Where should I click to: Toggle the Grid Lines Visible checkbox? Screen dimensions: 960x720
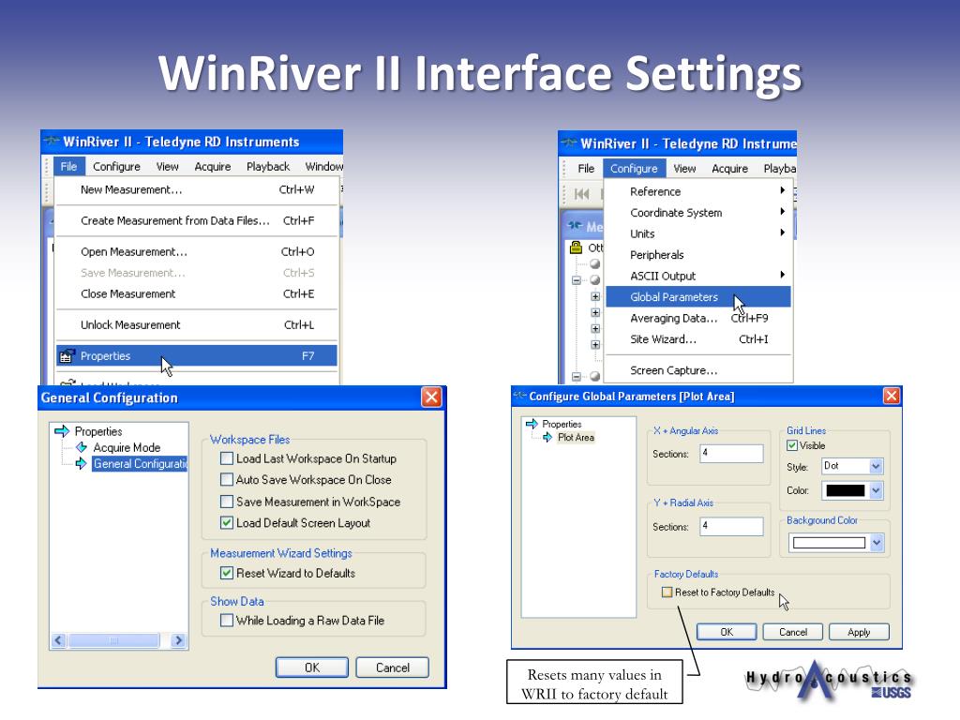[x=792, y=445]
